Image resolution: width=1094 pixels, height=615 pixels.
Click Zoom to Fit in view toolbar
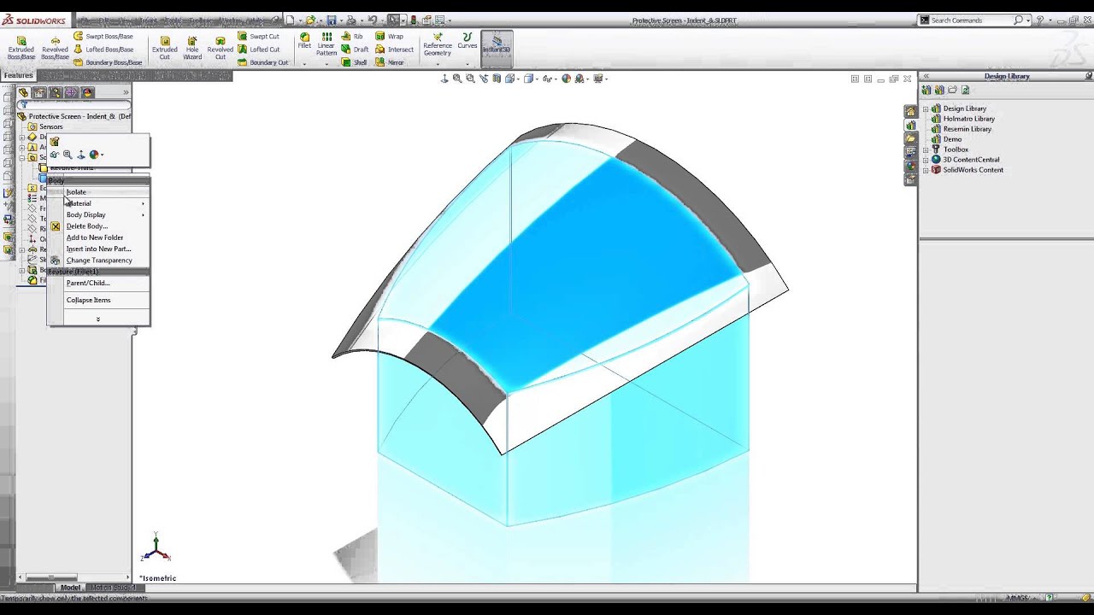click(x=457, y=79)
